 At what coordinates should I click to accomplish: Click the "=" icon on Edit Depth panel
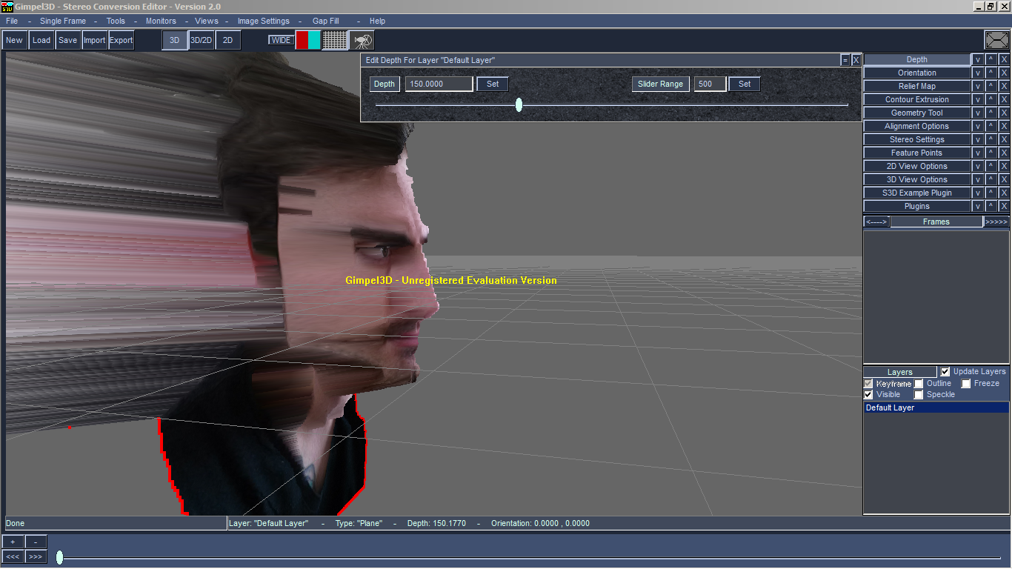point(845,60)
